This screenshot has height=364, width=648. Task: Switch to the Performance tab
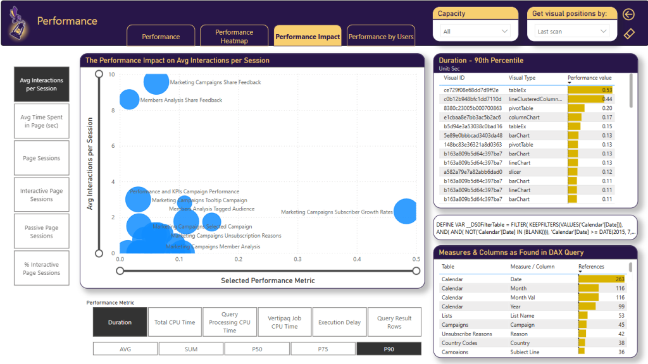tap(161, 36)
